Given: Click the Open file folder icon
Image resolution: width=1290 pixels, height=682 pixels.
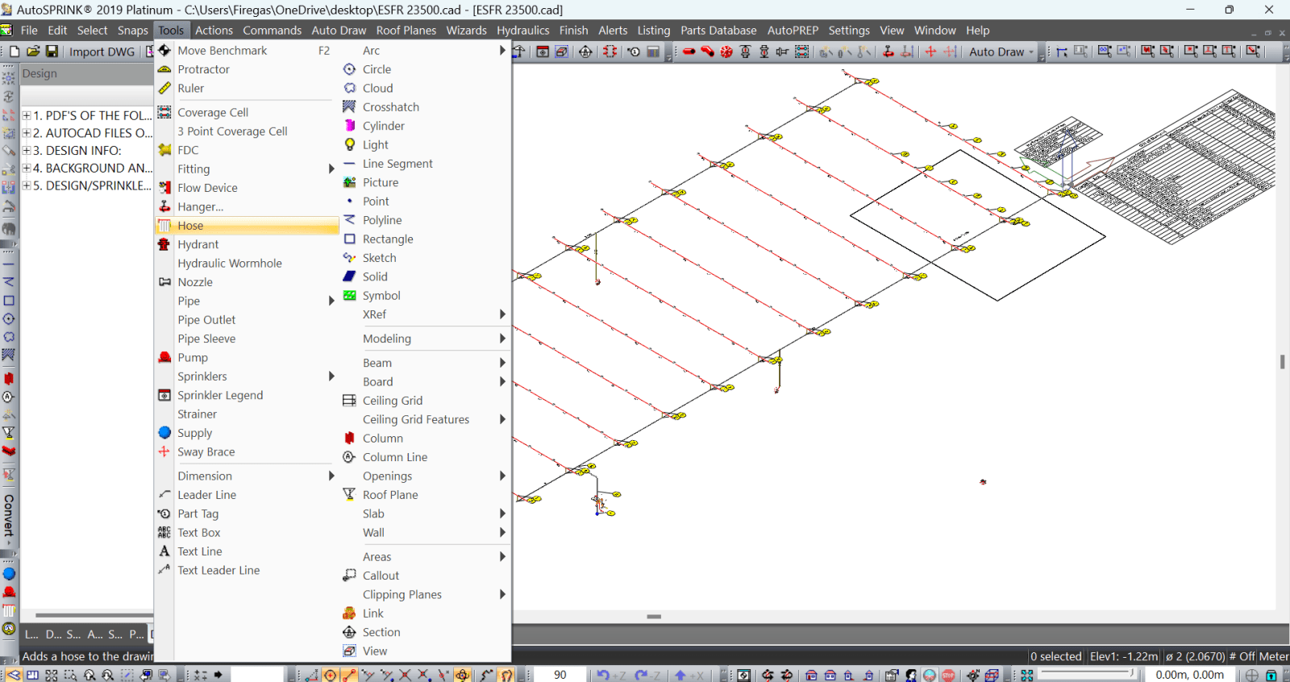Looking at the screenshot, I should click(33, 51).
